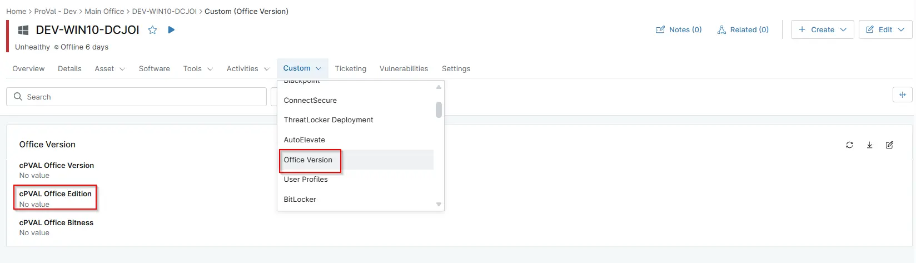
Task: Star DEV-WIN10-DCJOI as favorite
Action: pyautogui.click(x=152, y=30)
